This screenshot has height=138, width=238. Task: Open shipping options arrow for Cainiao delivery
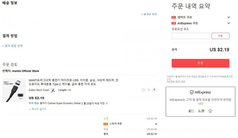pos(107,104)
